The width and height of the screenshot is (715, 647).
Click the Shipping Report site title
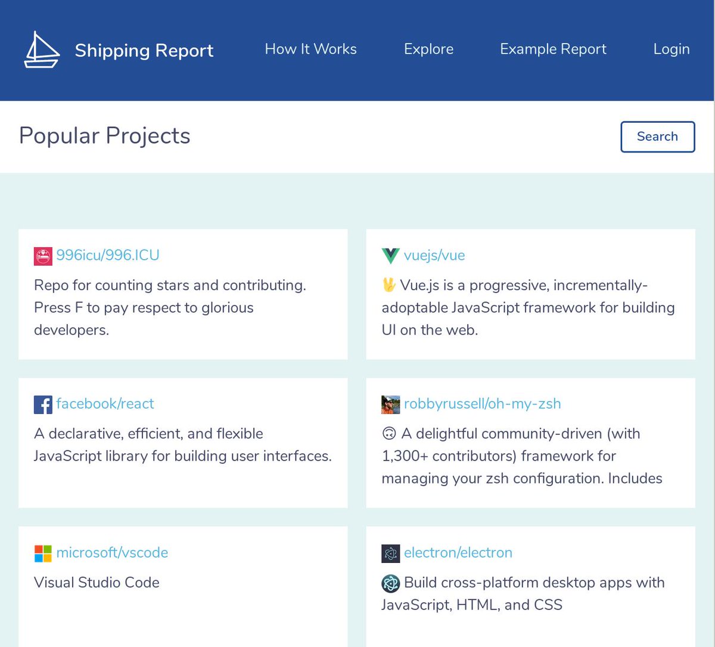click(144, 50)
